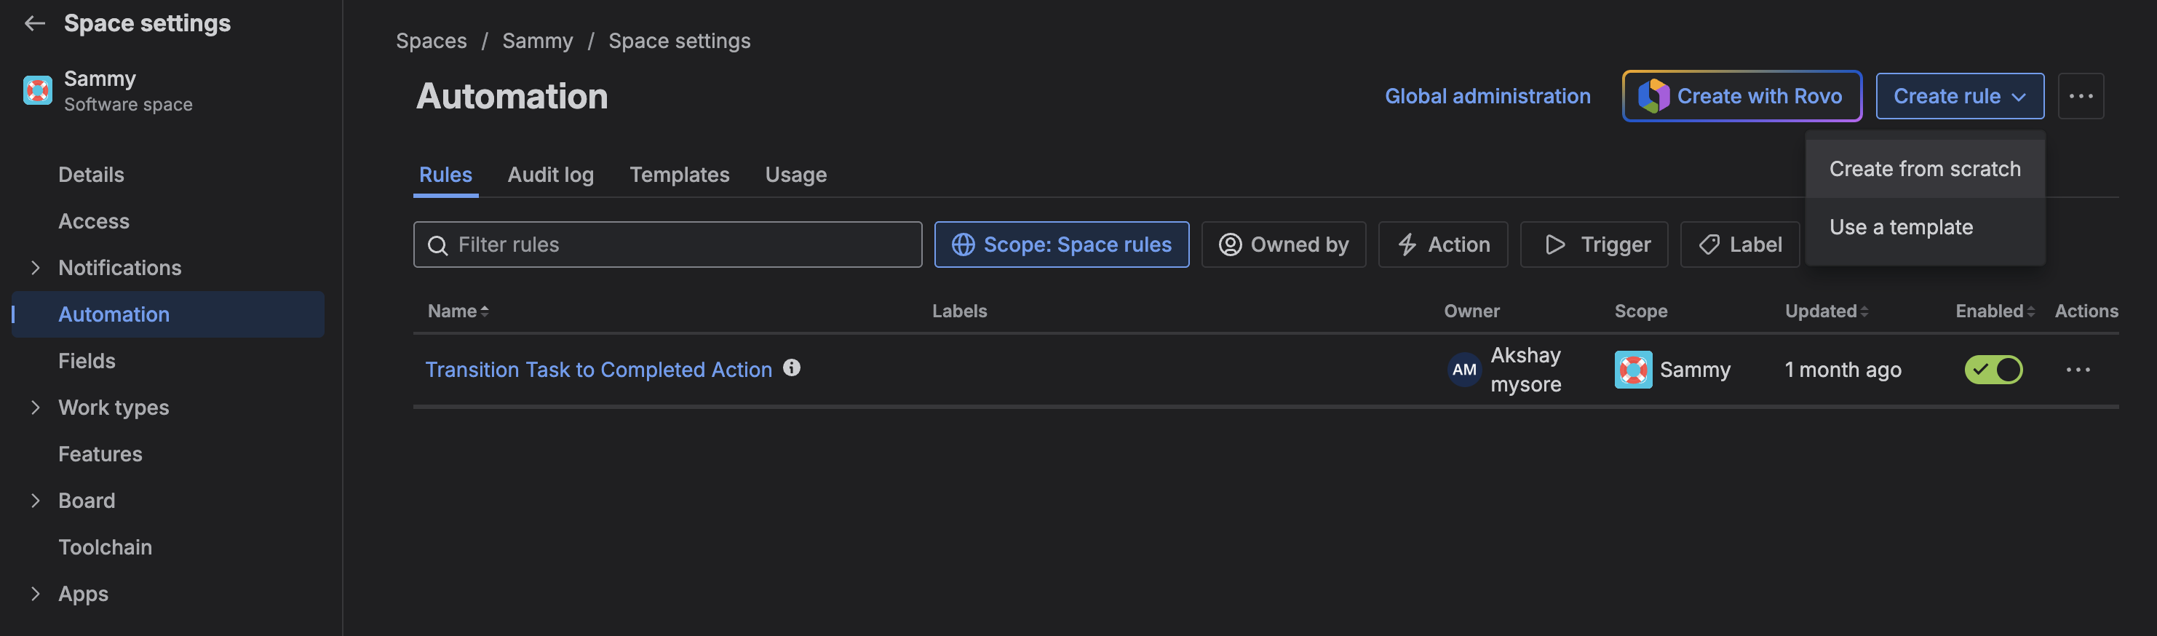Viewport: 2157px width, 636px height.
Task: Open the more options menu in the header
Action: point(2080,96)
